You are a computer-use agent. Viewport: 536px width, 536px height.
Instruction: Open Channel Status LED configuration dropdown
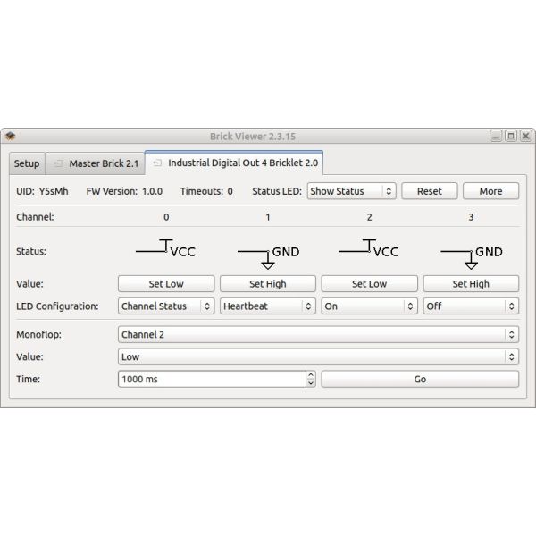166,306
